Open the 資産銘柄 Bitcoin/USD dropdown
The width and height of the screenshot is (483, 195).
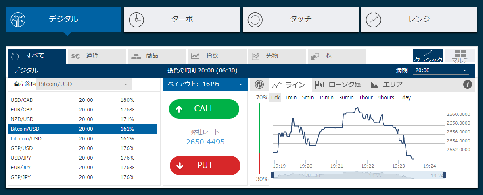coord(84,84)
